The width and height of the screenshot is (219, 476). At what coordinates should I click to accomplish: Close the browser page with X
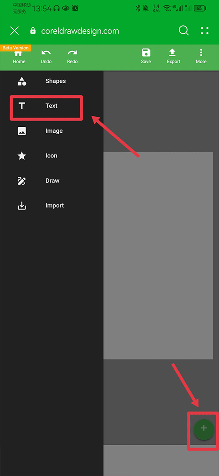pyautogui.click(x=14, y=31)
